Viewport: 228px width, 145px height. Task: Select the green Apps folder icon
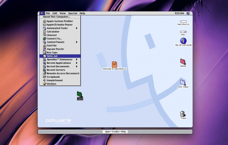80,94
